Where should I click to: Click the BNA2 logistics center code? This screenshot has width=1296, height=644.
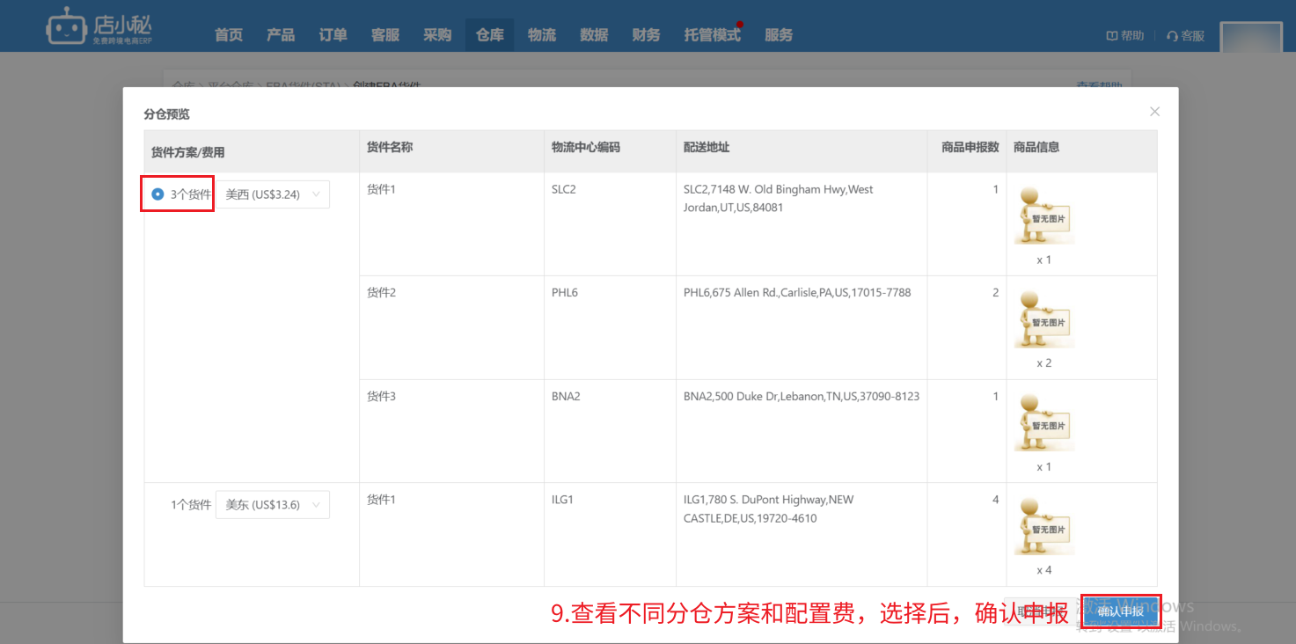[566, 396]
